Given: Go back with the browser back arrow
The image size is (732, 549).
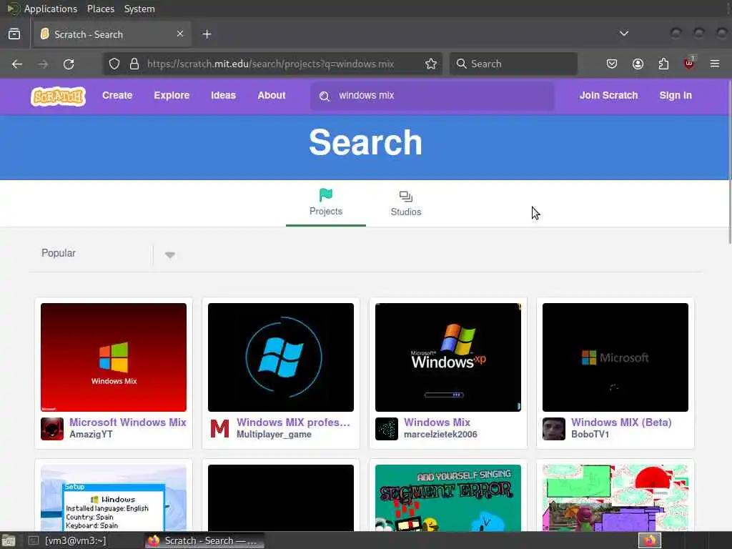Looking at the screenshot, I should 17,64.
